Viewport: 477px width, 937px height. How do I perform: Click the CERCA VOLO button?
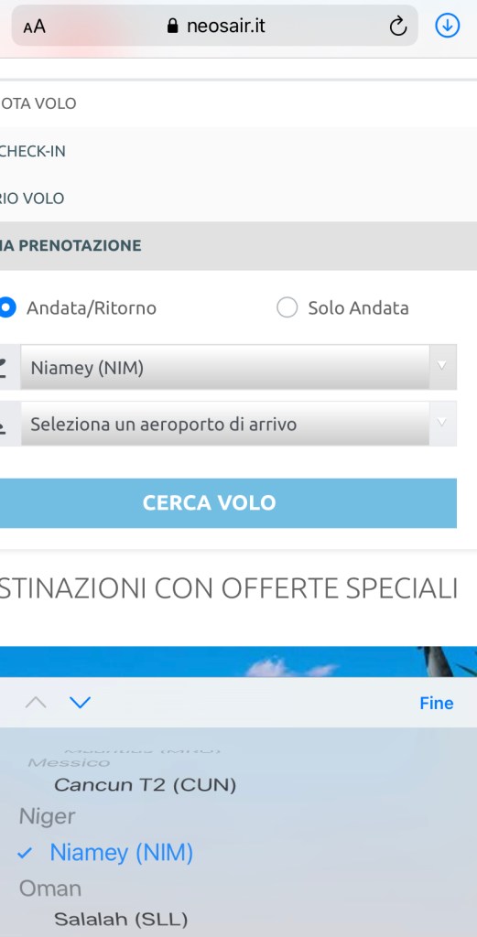point(227,503)
